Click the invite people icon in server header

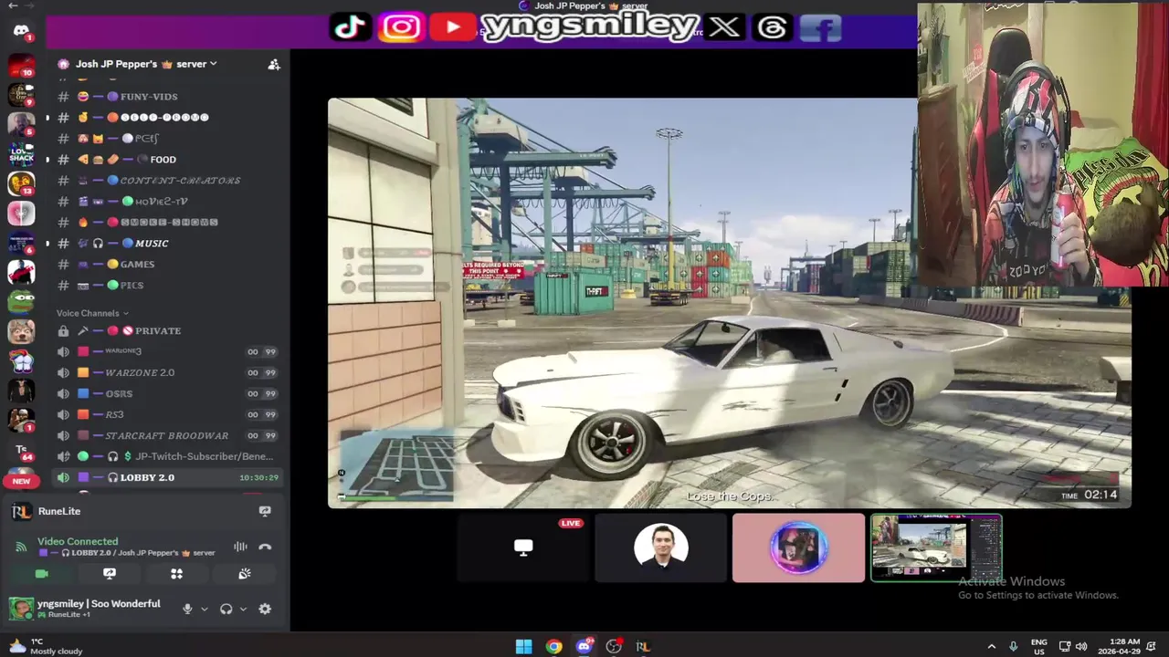(273, 64)
